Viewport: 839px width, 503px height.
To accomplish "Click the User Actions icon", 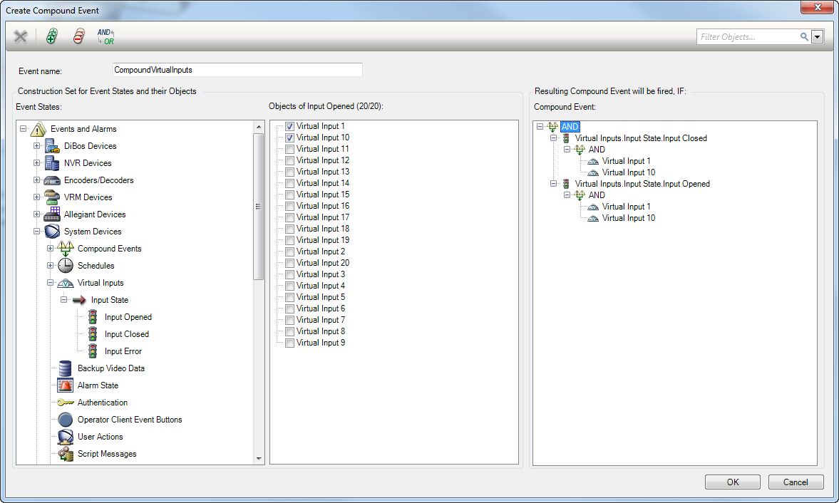I will coord(66,437).
